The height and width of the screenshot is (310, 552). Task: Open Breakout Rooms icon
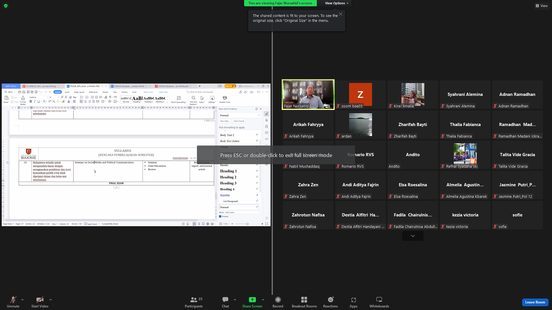(304, 300)
